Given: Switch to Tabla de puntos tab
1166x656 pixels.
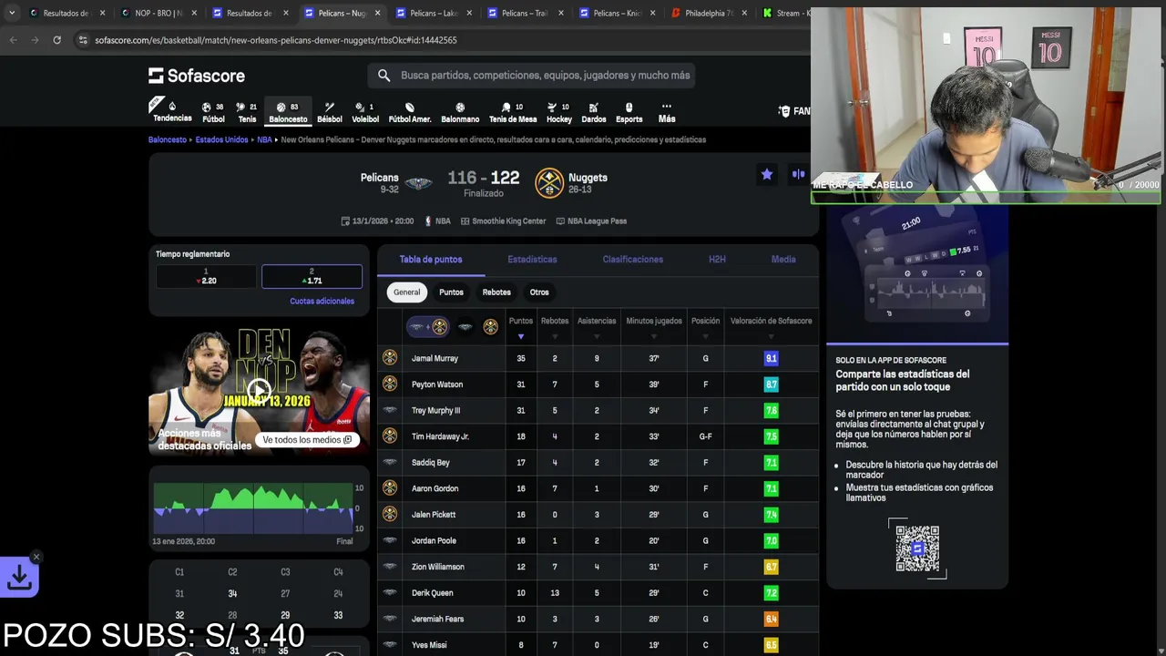Looking at the screenshot, I should tap(431, 260).
